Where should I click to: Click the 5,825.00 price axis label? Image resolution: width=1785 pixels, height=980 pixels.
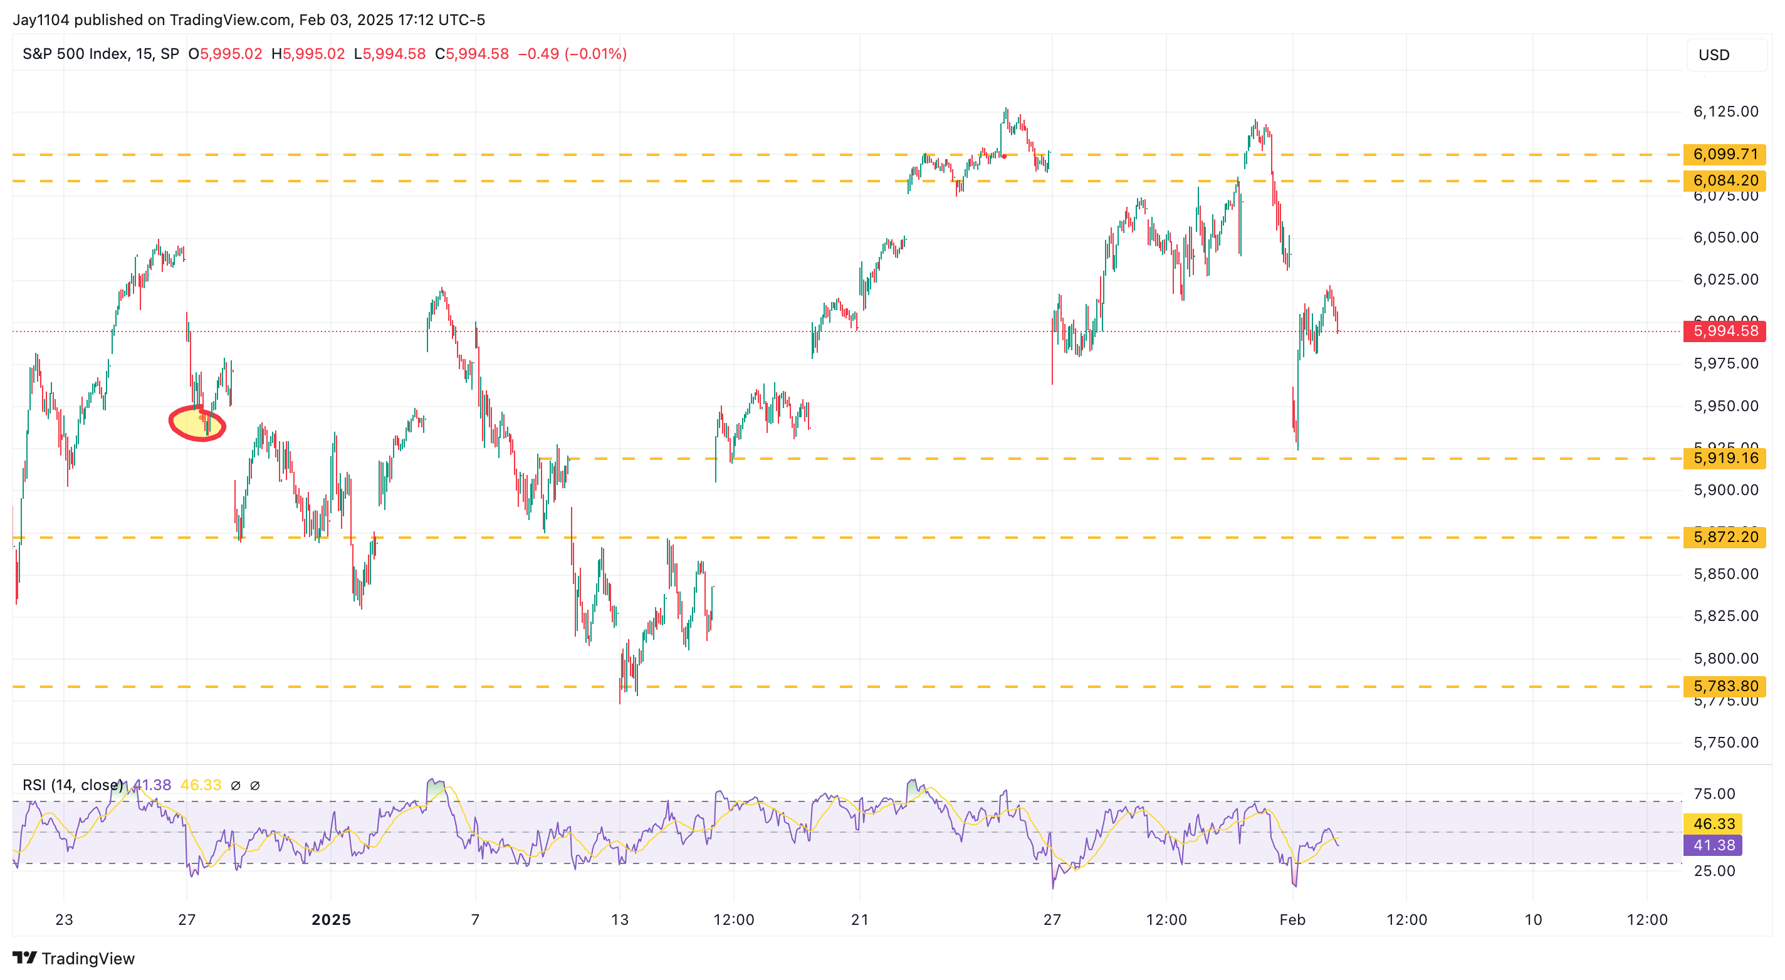pyautogui.click(x=1725, y=617)
